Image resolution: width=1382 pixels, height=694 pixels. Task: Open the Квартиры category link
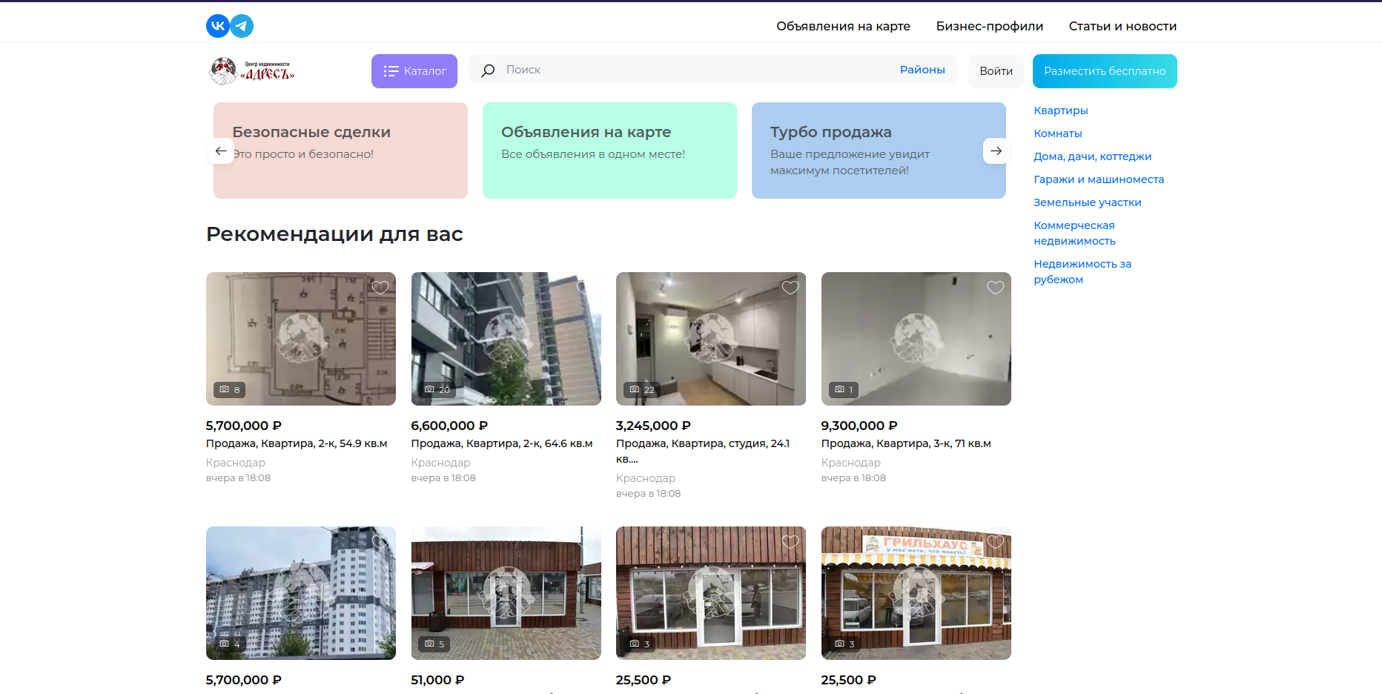1060,110
